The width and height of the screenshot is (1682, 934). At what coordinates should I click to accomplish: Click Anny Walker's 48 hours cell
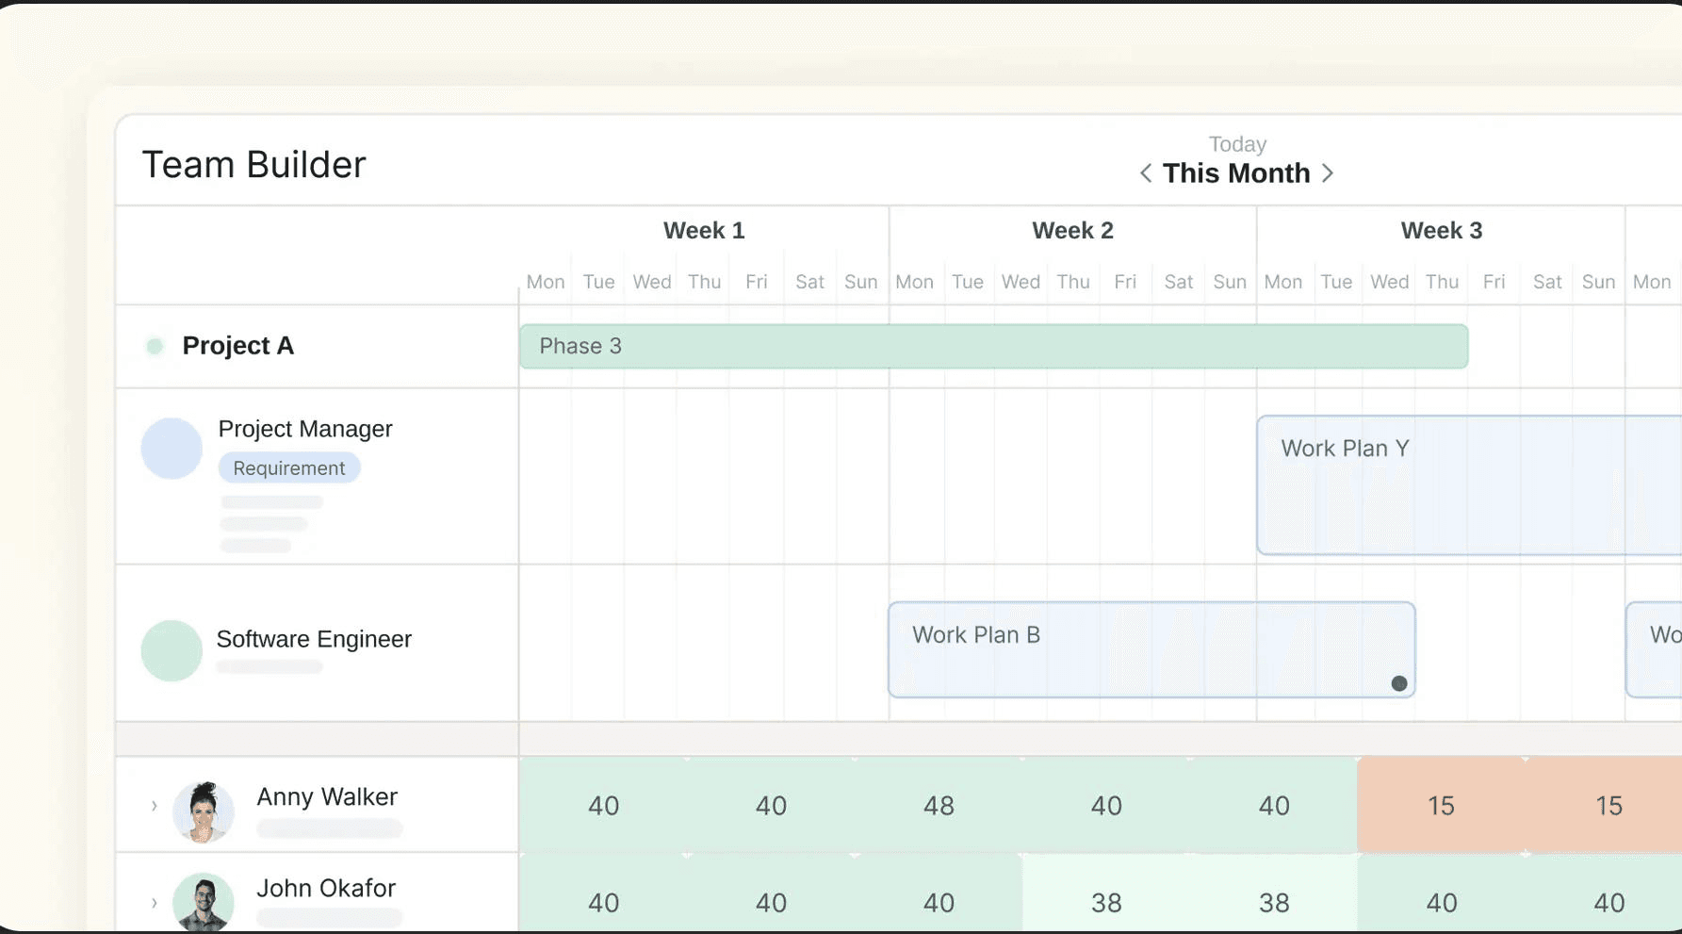click(939, 806)
